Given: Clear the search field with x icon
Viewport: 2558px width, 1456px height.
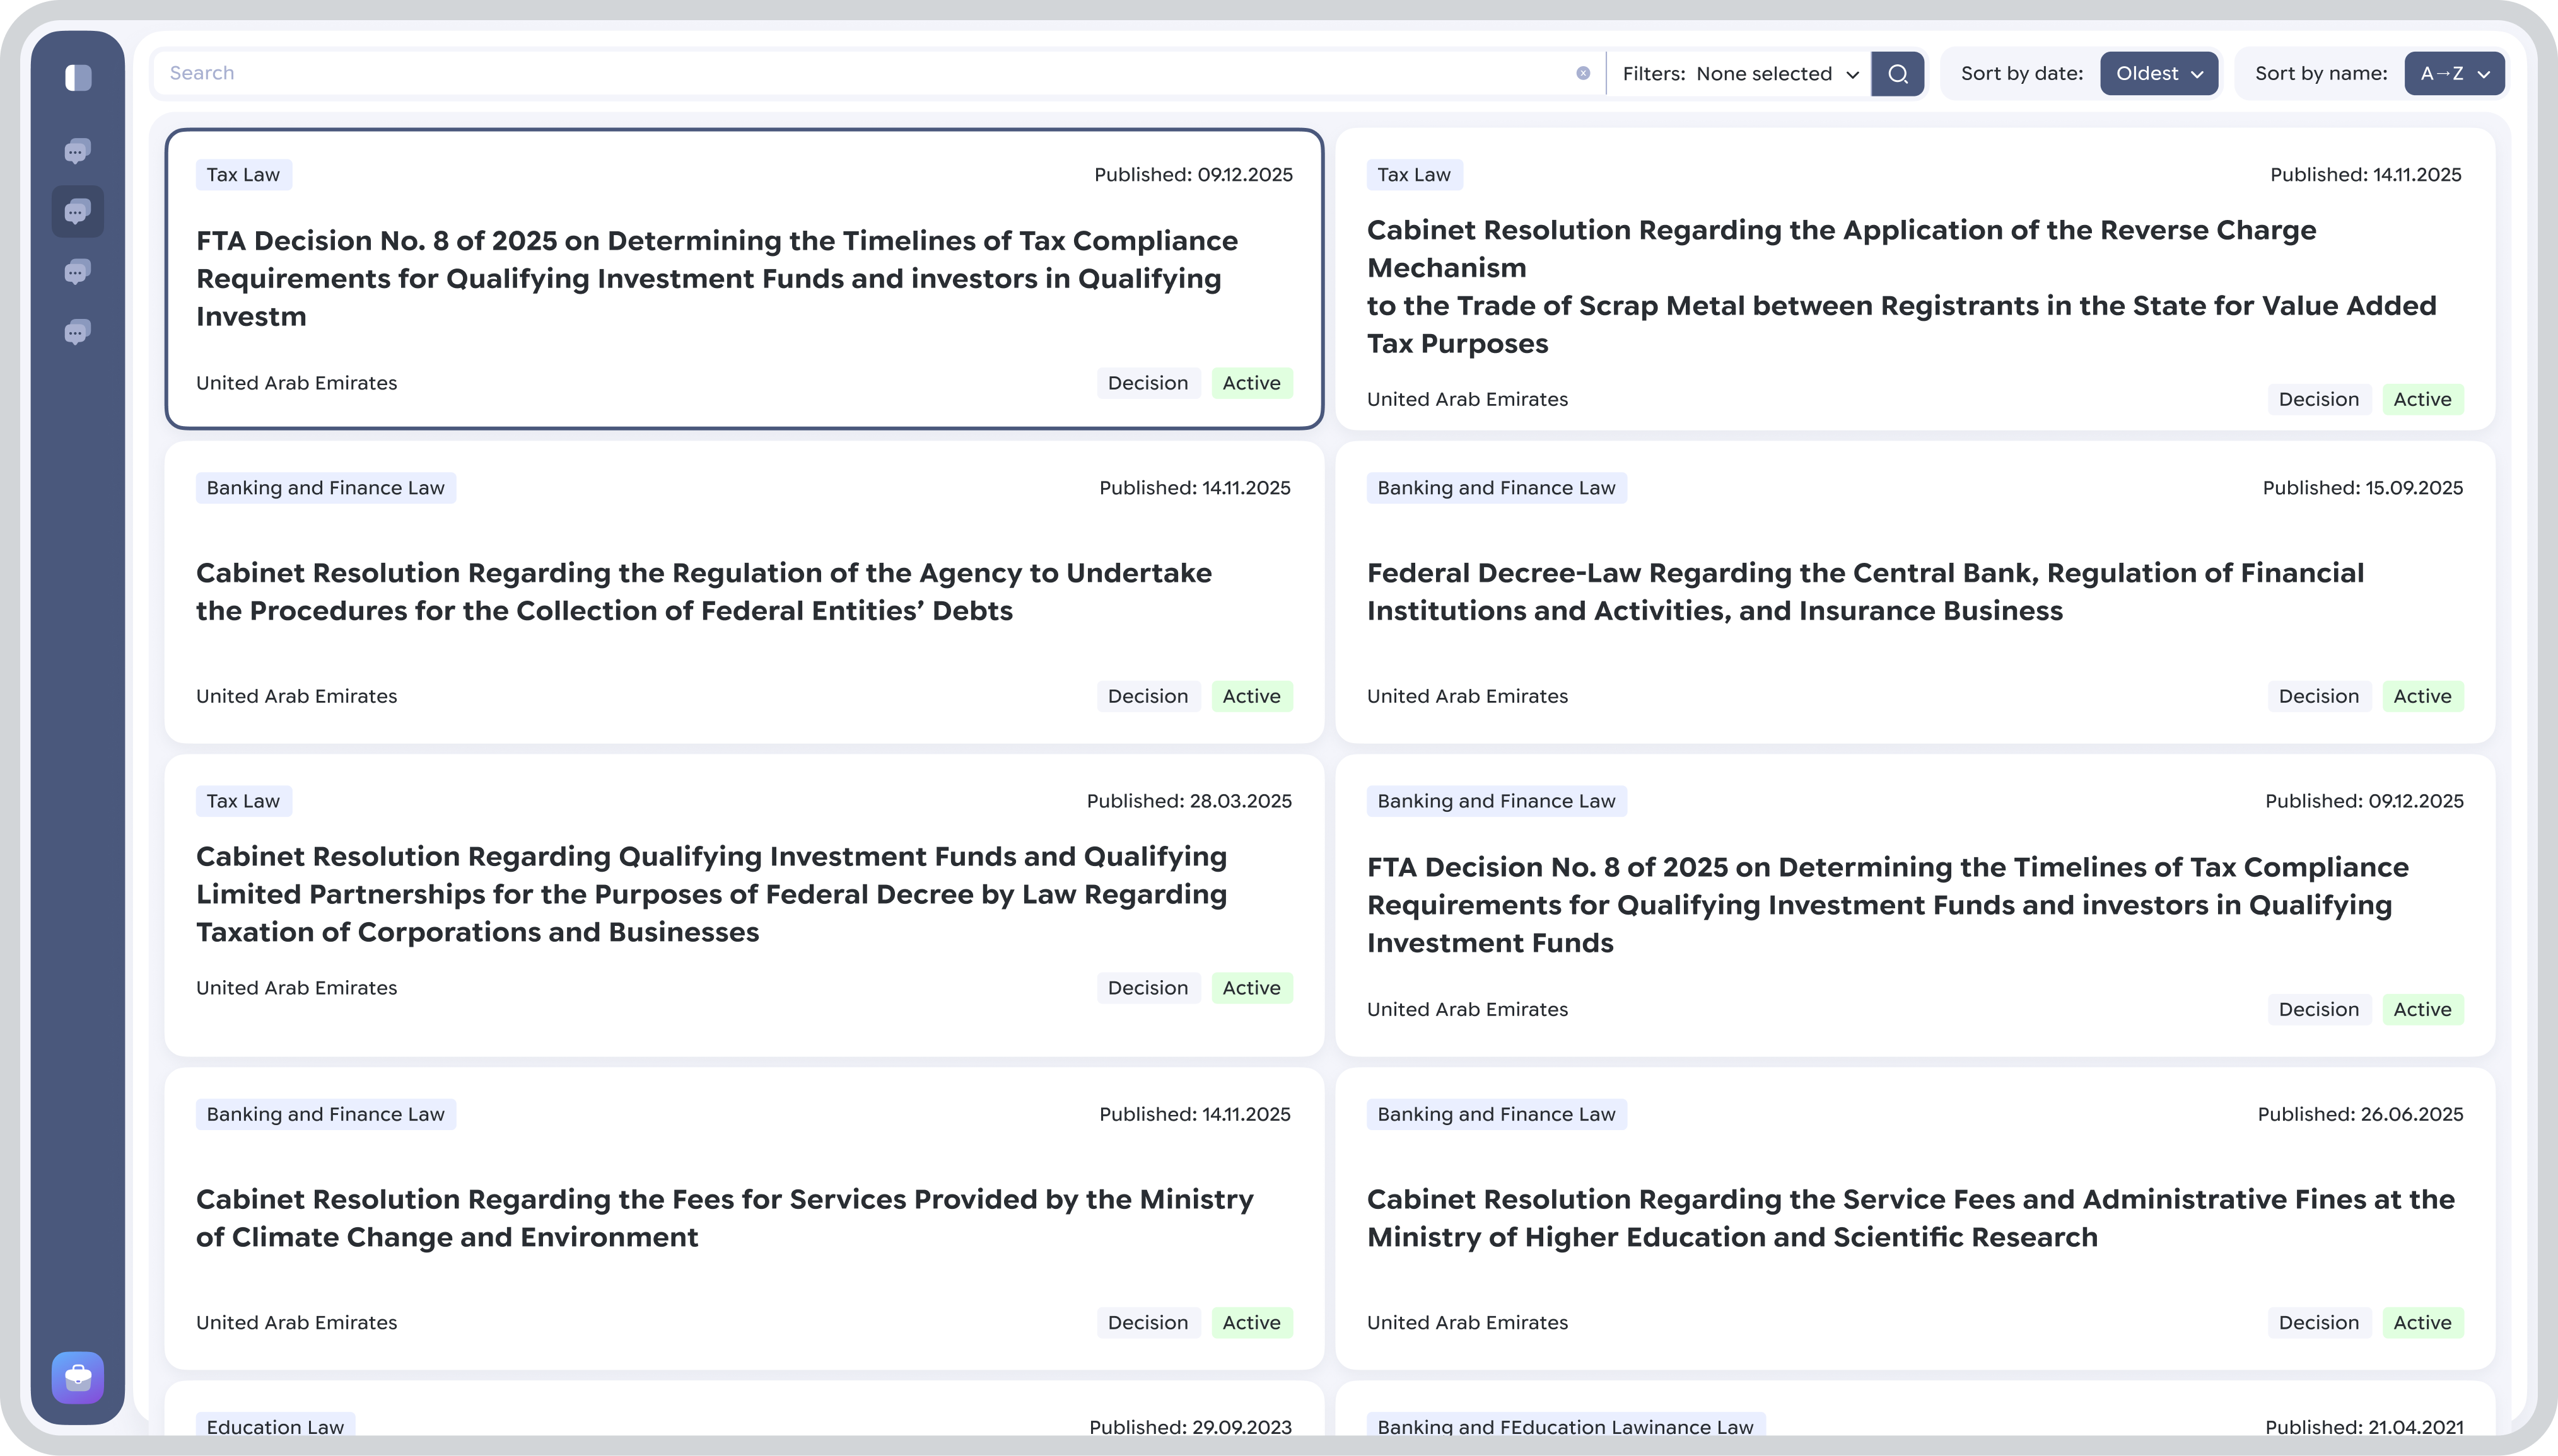Looking at the screenshot, I should pos(1582,73).
